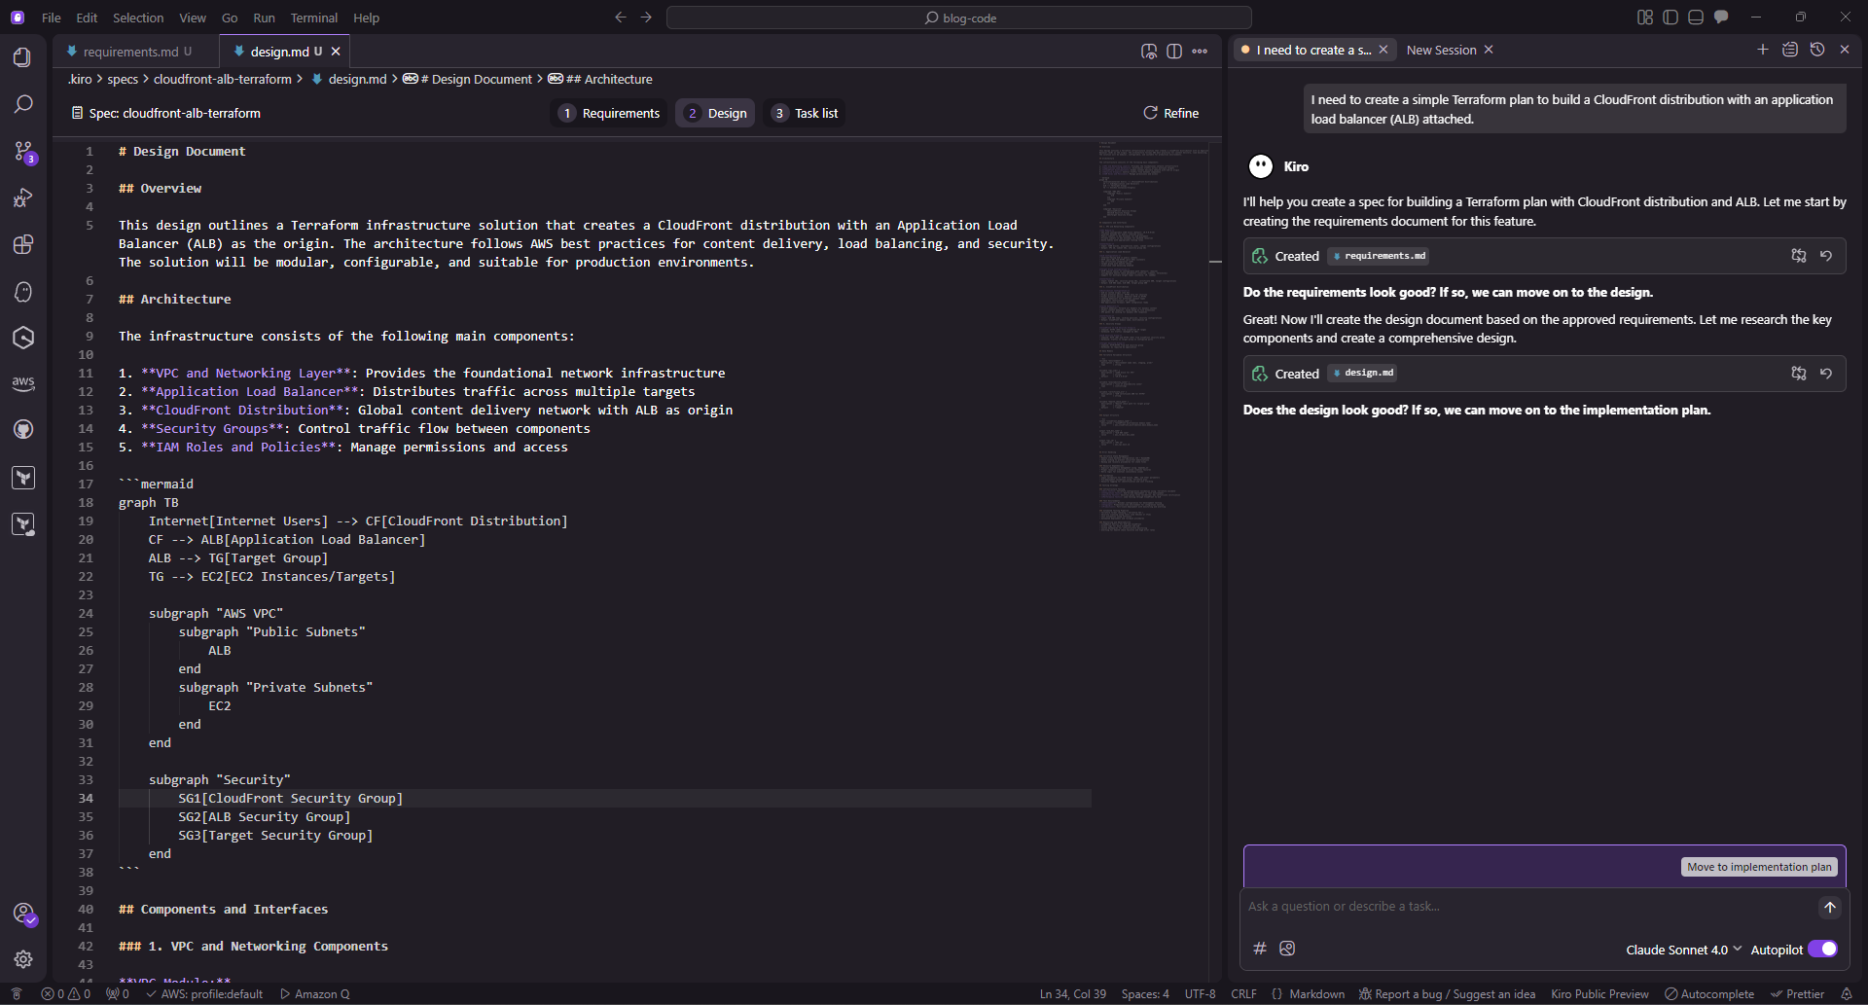The image size is (1868, 1005).
Task: Click Ln 34, Col 39 cursor position
Action: [1072, 994]
